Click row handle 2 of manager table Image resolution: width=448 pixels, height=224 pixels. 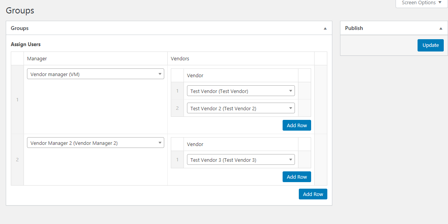(x=17, y=160)
